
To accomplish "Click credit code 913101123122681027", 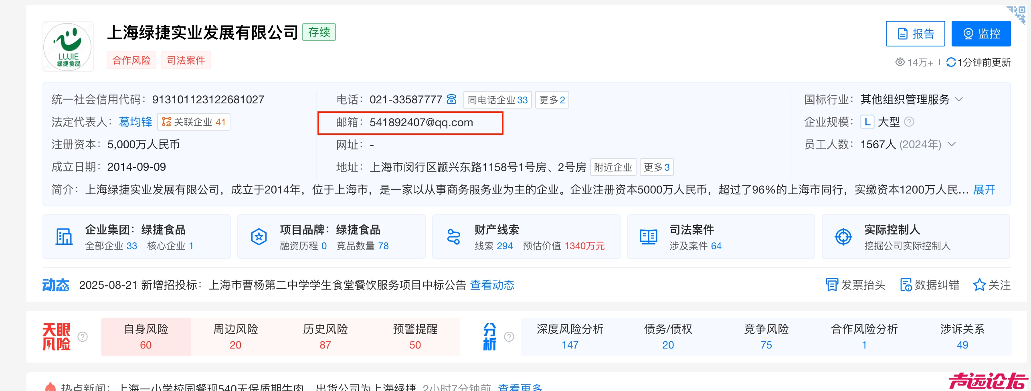I will 208,99.
